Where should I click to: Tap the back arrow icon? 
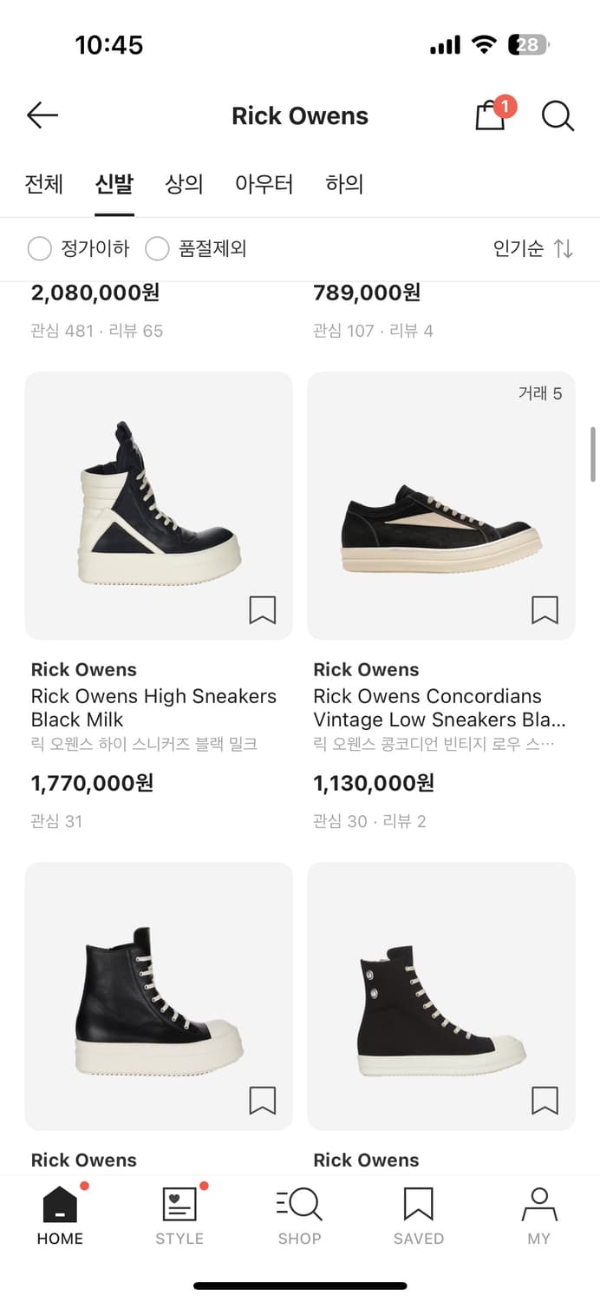42,115
